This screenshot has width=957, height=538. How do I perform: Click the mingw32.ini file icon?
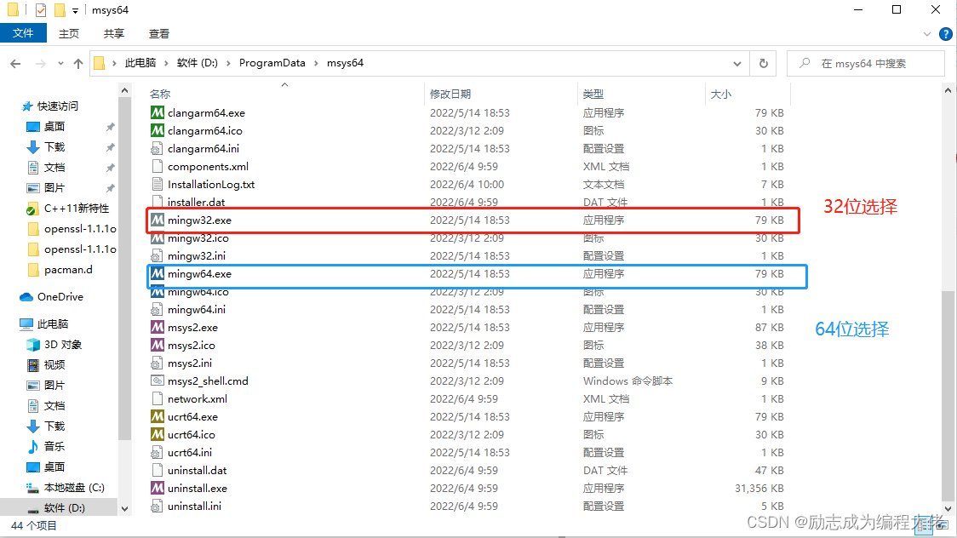(158, 255)
